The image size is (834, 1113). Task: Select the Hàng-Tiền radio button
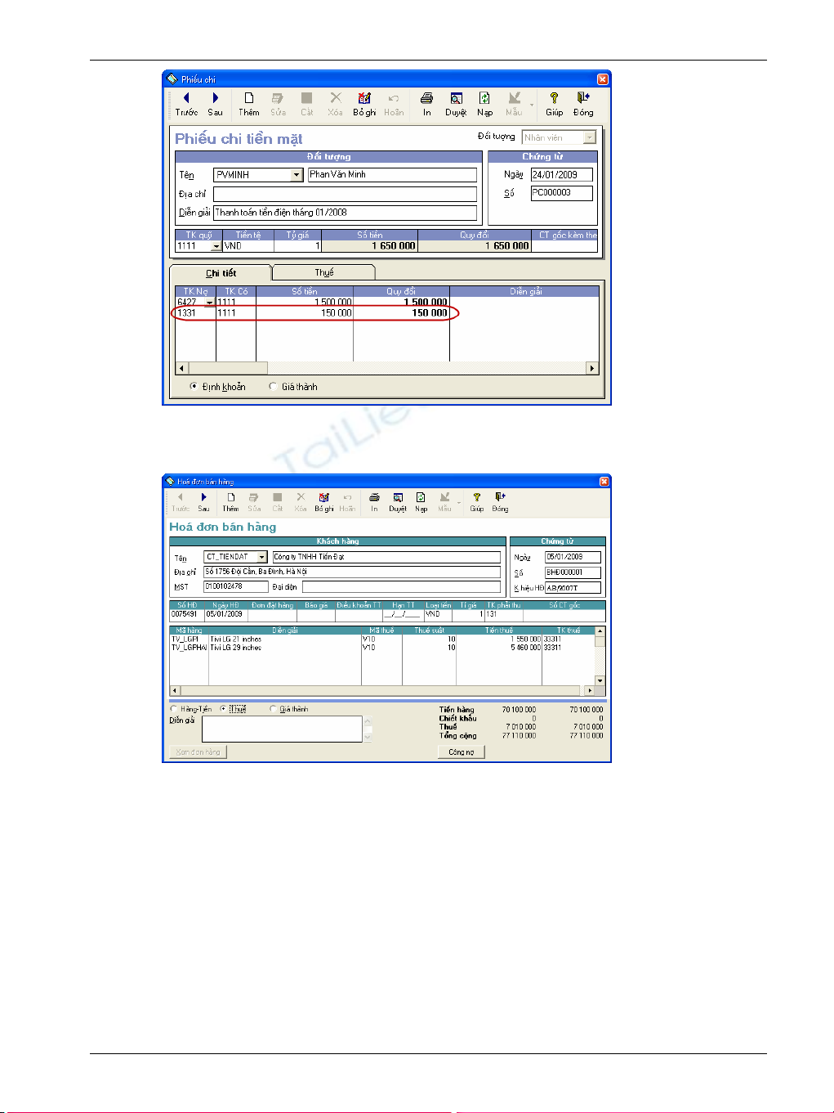click(174, 709)
